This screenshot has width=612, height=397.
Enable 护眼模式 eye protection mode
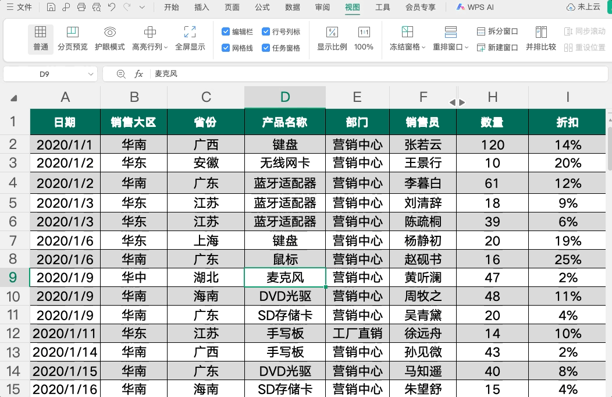(110, 38)
